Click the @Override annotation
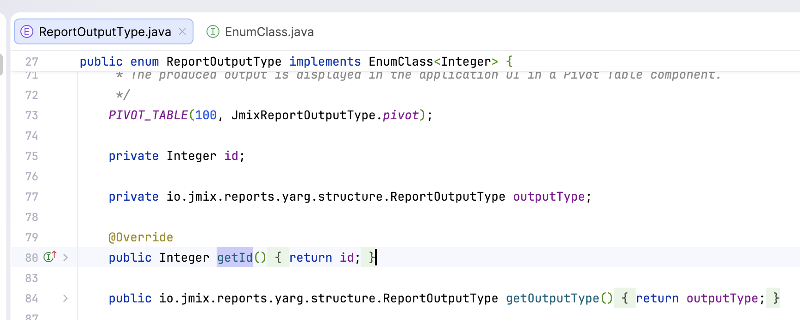This screenshot has height=320, width=800. tap(141, 237)
